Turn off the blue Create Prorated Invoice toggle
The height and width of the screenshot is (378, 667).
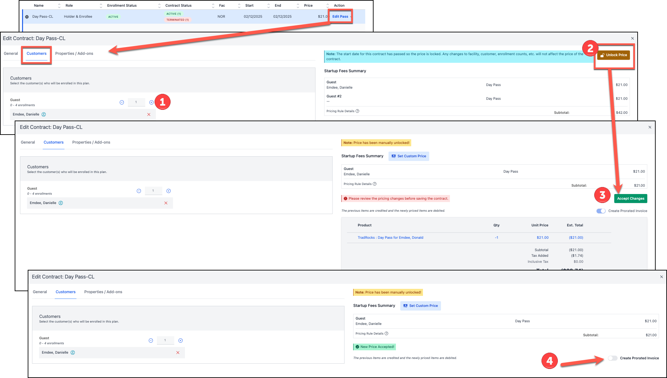pos(601,211)
